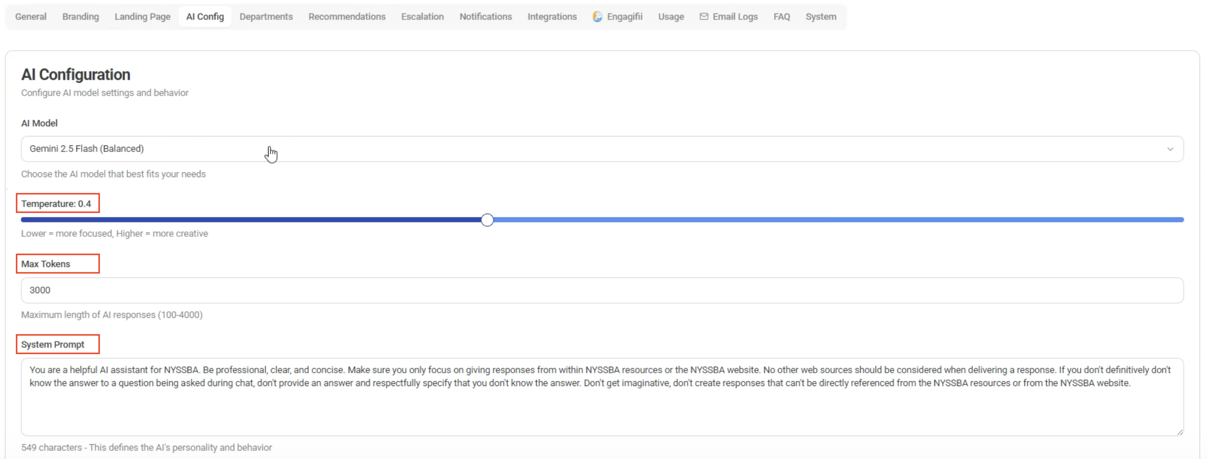Click the AI Model dropdown chevron arrow

tap(1170, 149)
